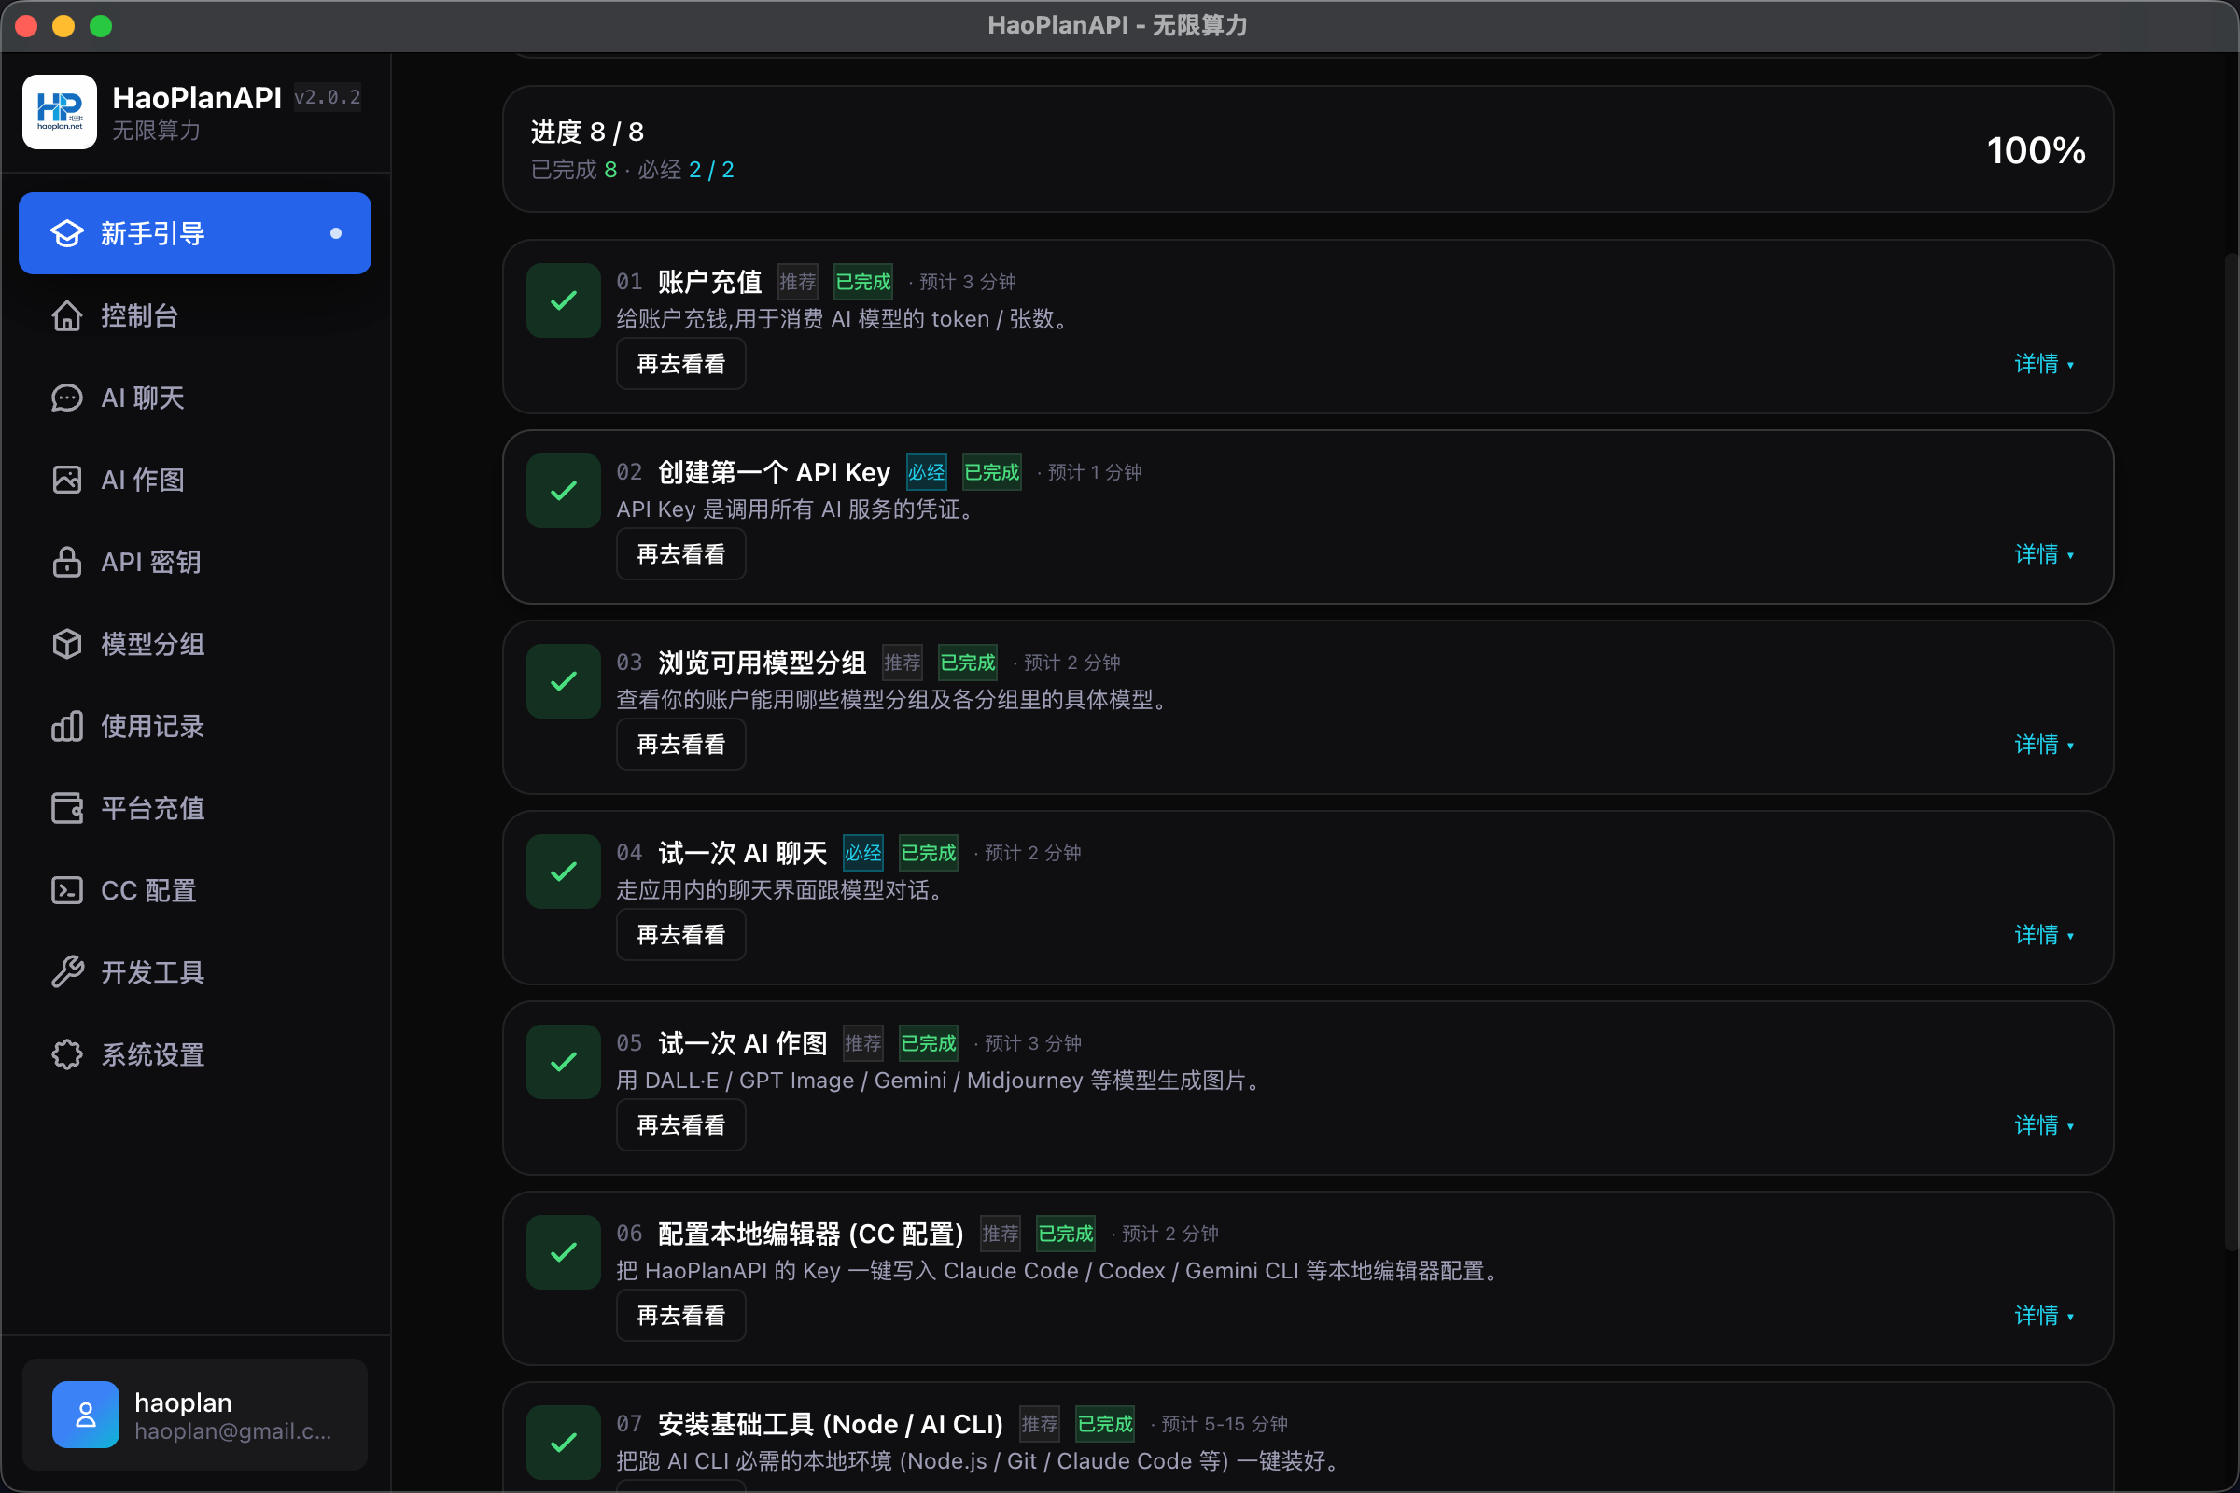This screenshot has width=2240, height=1493.
Task: Click 再去看看 under 账户充值
Action: pos(681,364)
